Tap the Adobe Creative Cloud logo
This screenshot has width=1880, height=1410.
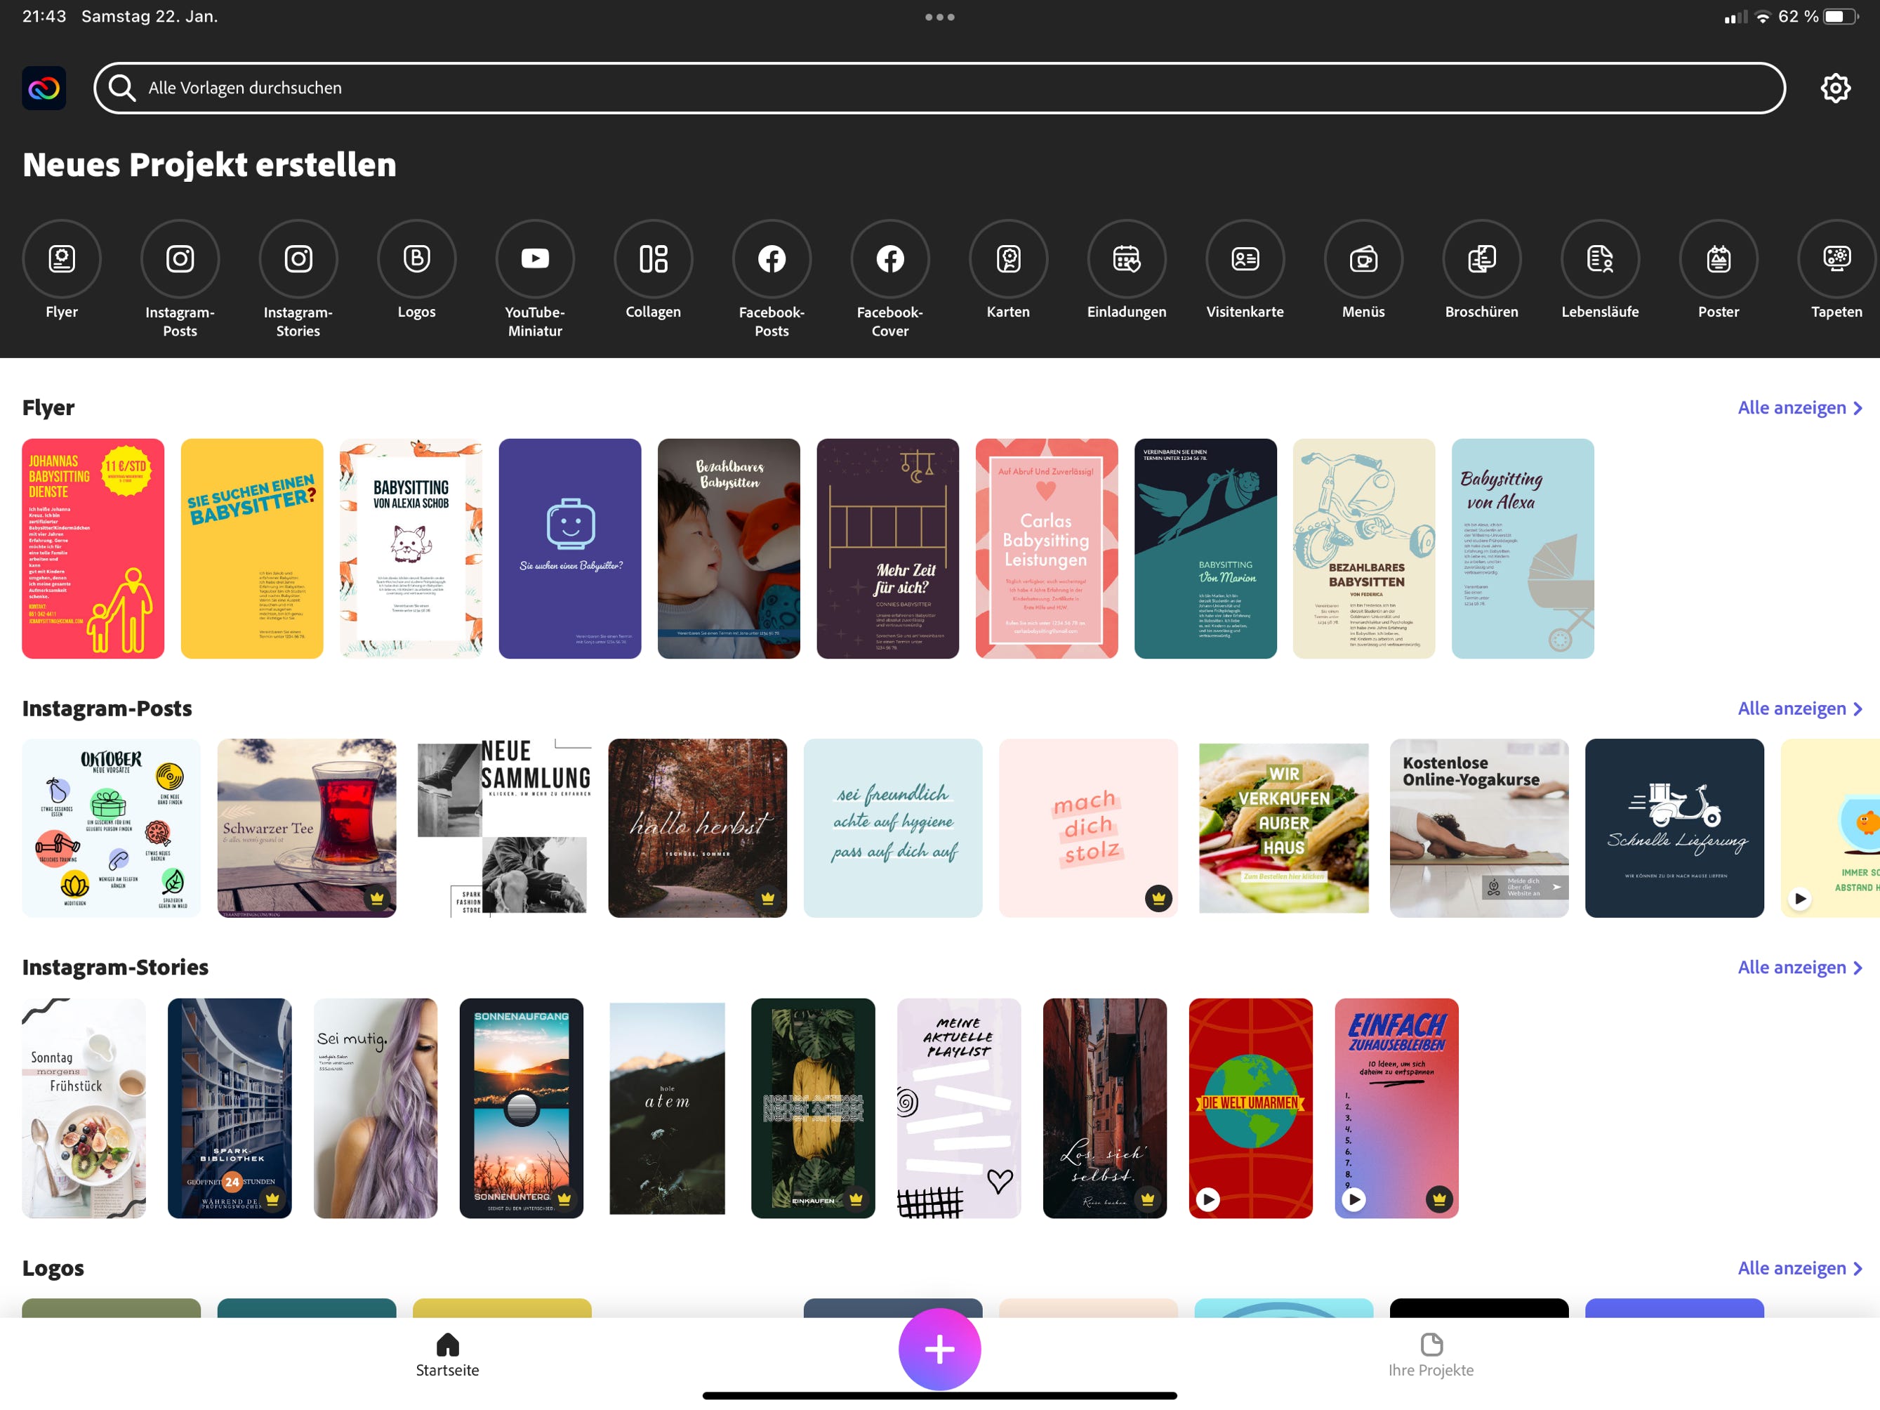click(44, 88)
